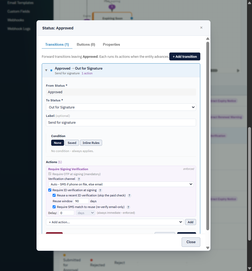Click the Add button next to Add action

[191, 222]
